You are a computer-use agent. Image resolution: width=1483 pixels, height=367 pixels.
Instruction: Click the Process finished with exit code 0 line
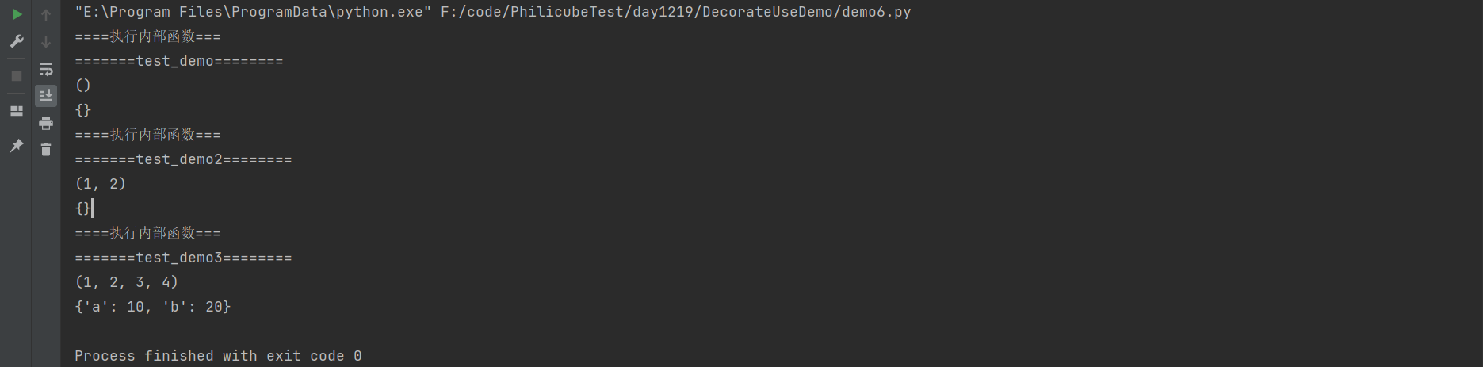coord(218,356)
